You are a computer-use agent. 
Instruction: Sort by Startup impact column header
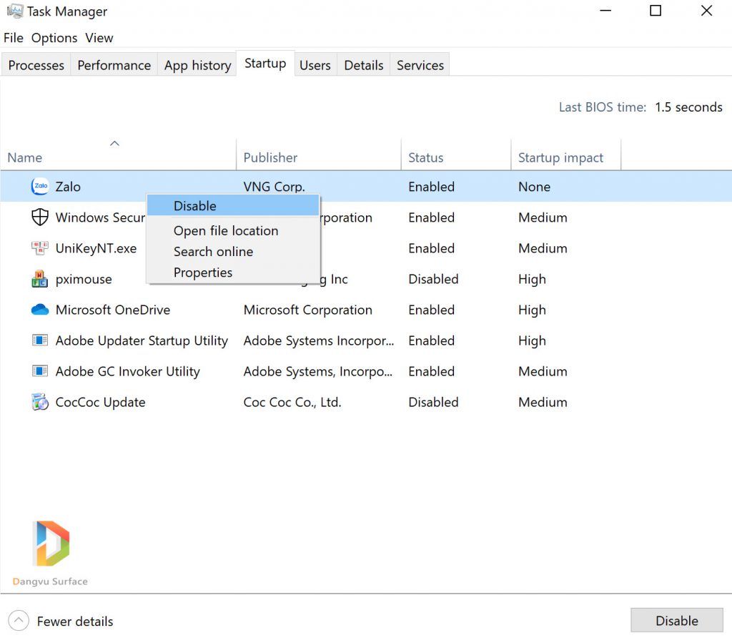click(x=560, y=158)
